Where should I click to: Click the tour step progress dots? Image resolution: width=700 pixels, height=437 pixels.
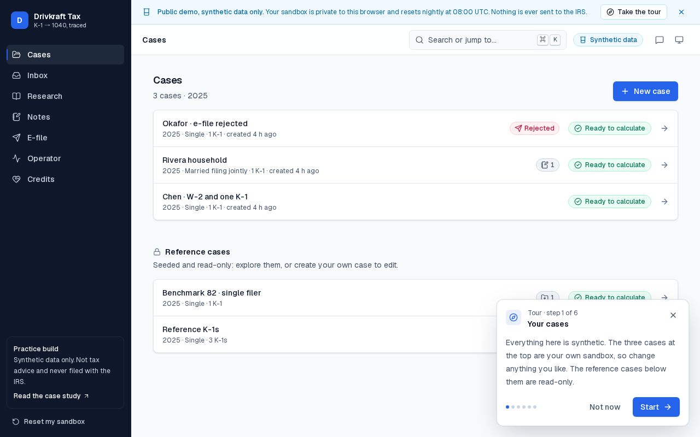tap(521, 407)
